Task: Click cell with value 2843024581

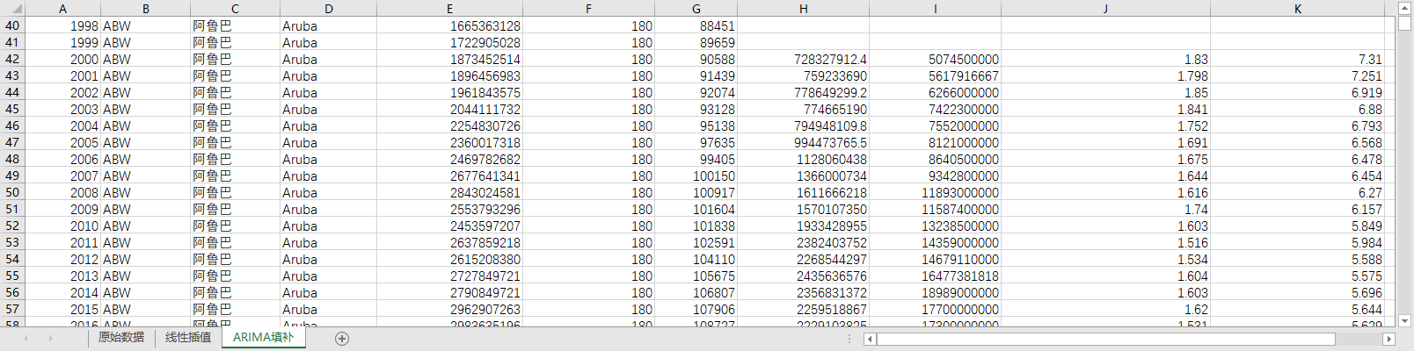Action: click(449, 193)
